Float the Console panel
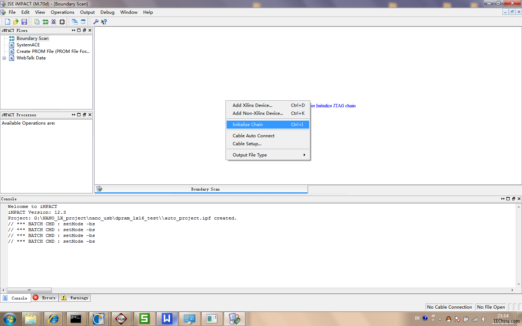The height and width of the screenshot is (326, 522). pyautogui.click(x=503, y=199)
